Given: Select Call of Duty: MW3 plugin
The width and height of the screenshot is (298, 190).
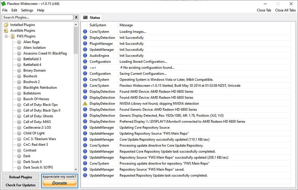Looking at the screenshot, I should click(37, 122).
